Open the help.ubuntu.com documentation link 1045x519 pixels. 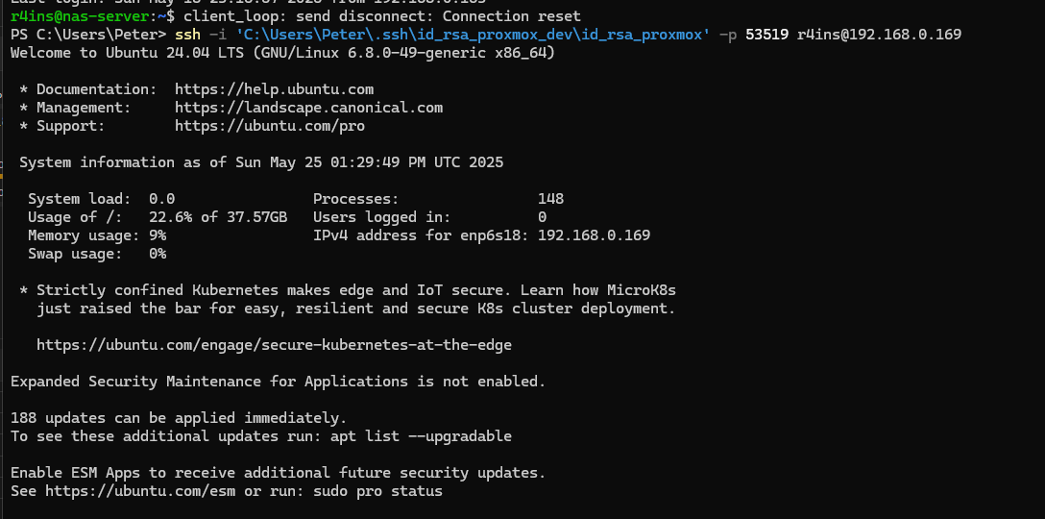coord(274,89)
